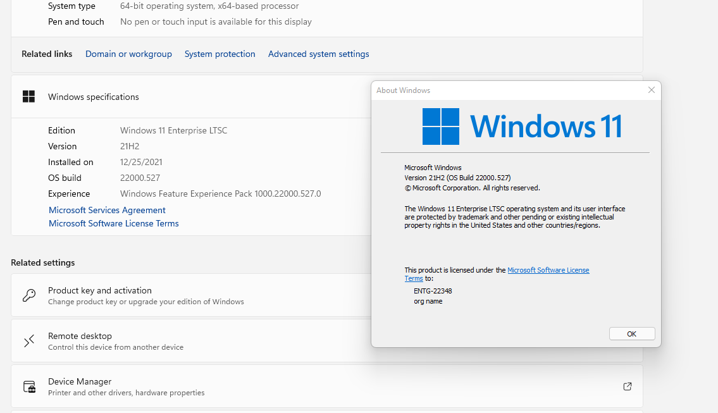Select the pen or touch availability text
Screen dimensions: 718x413
(216, 22)
